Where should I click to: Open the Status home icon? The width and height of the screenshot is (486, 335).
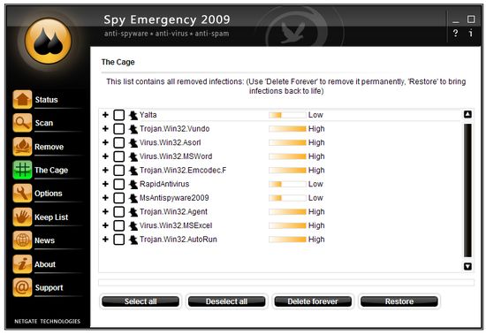click(x=22, y=100)
